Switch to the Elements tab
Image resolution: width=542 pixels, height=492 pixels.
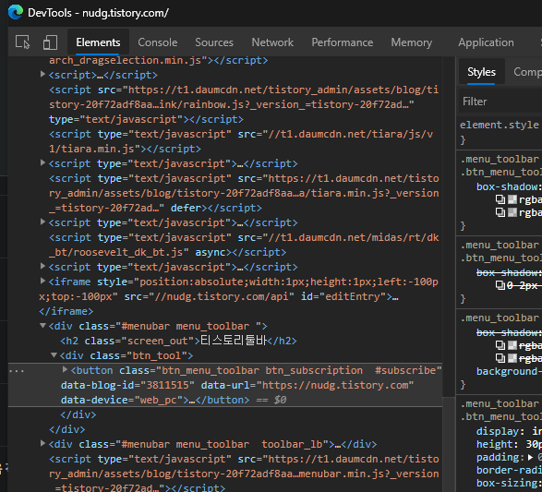(x=98, y=42)
